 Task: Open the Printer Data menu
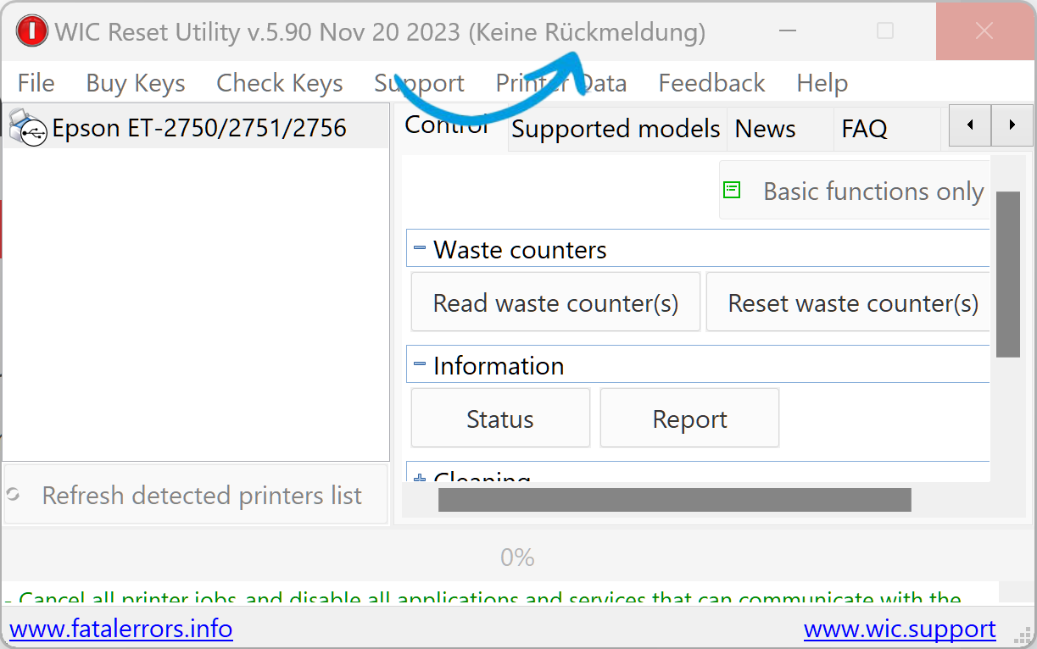pyautogui.click(x=561, y=83)
